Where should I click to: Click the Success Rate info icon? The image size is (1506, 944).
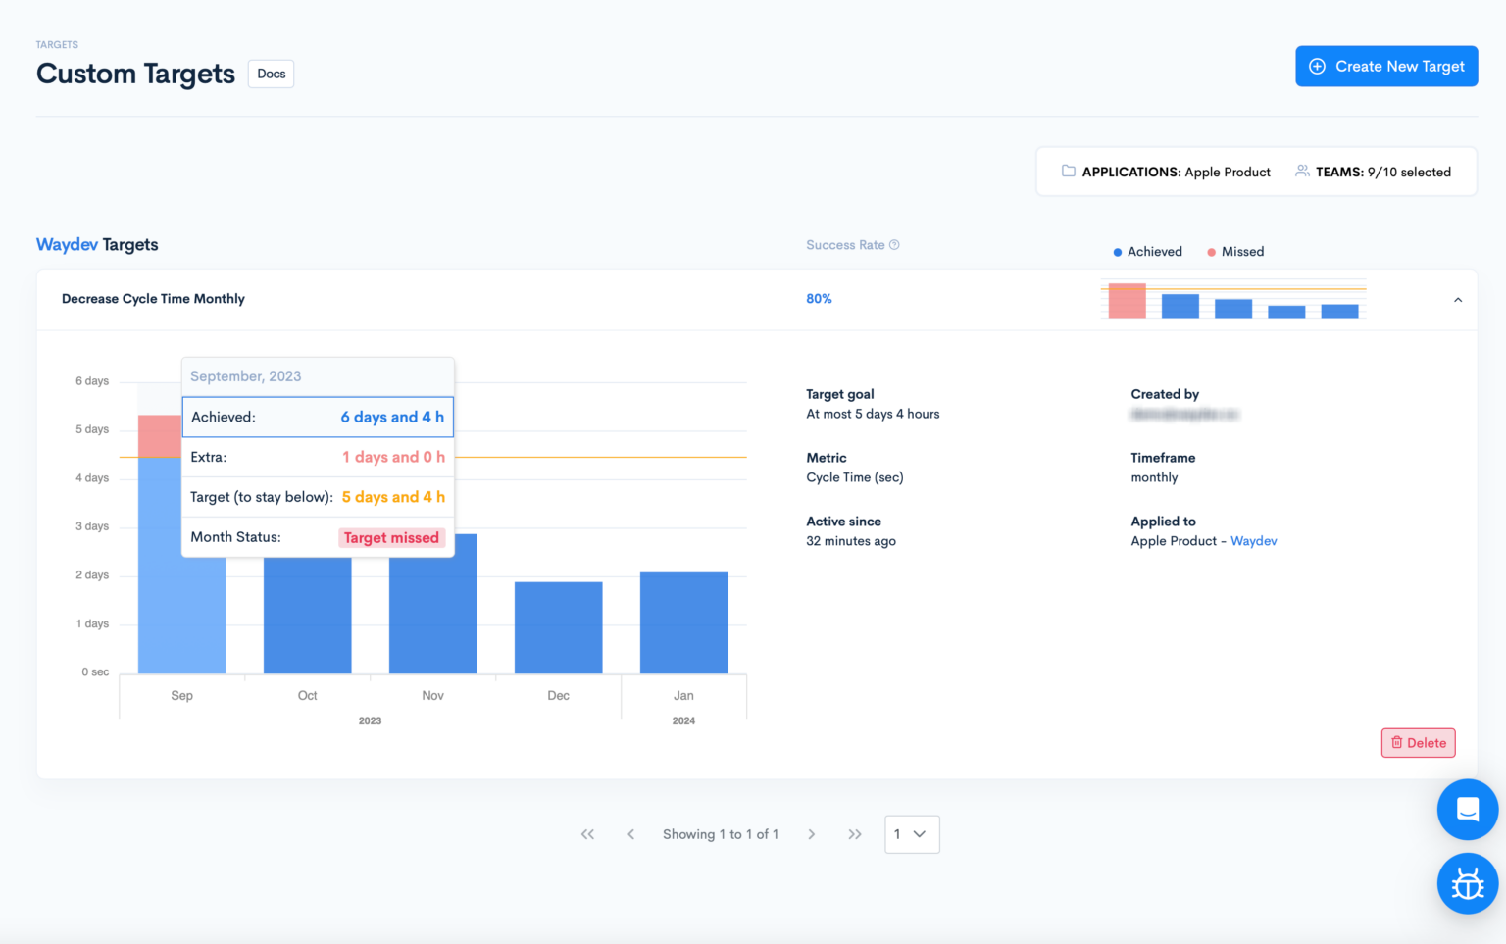tap(894, 244)
